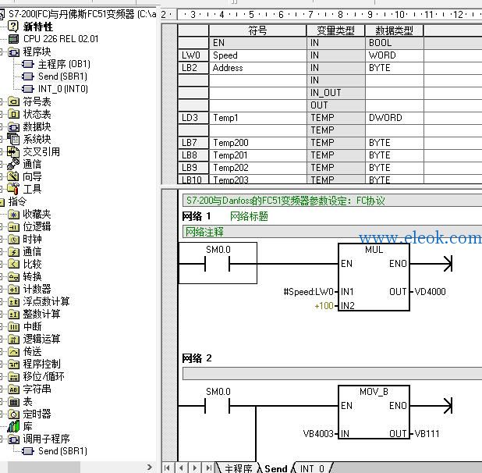Switch to the Send editor tab
The width and height of the screenshot is (482, 473).
click(276, 468)
